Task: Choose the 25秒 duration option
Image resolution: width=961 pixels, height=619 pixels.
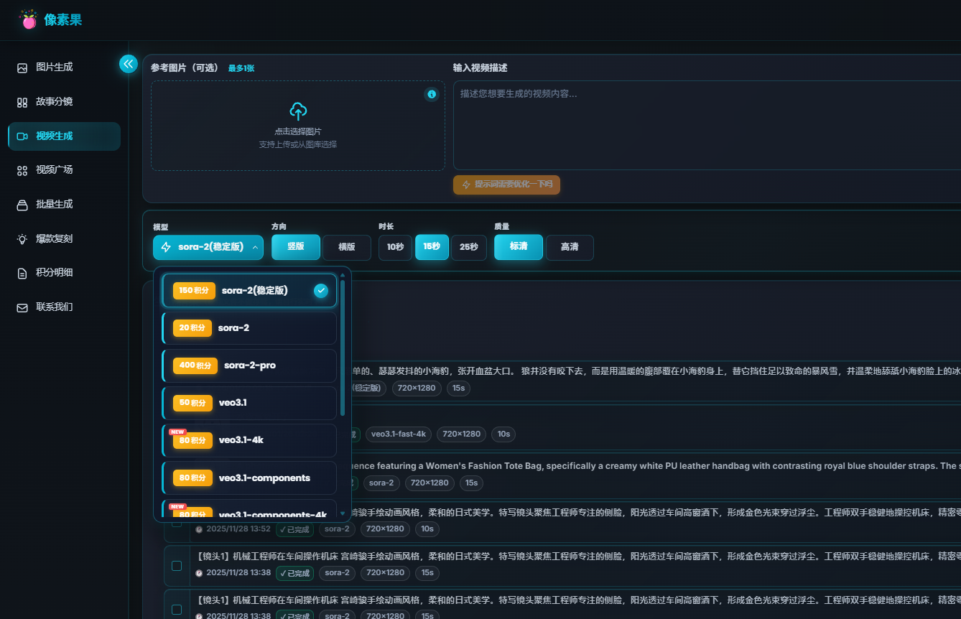Action: pyautogui.click(x=469, y=247)
